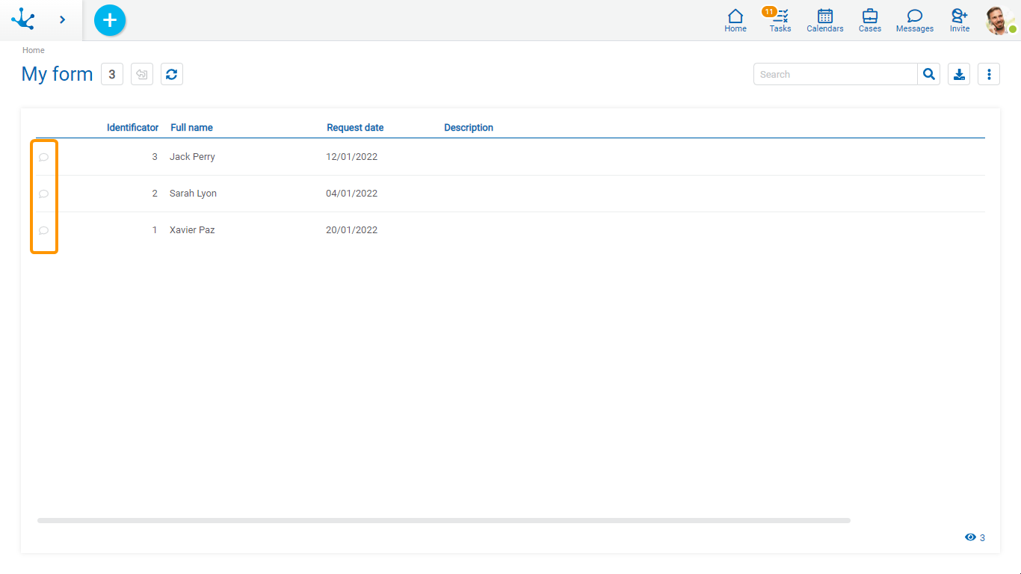Open the app logo home icon
Viewport: 1021px width, 574px height.
tap(23, 19)
